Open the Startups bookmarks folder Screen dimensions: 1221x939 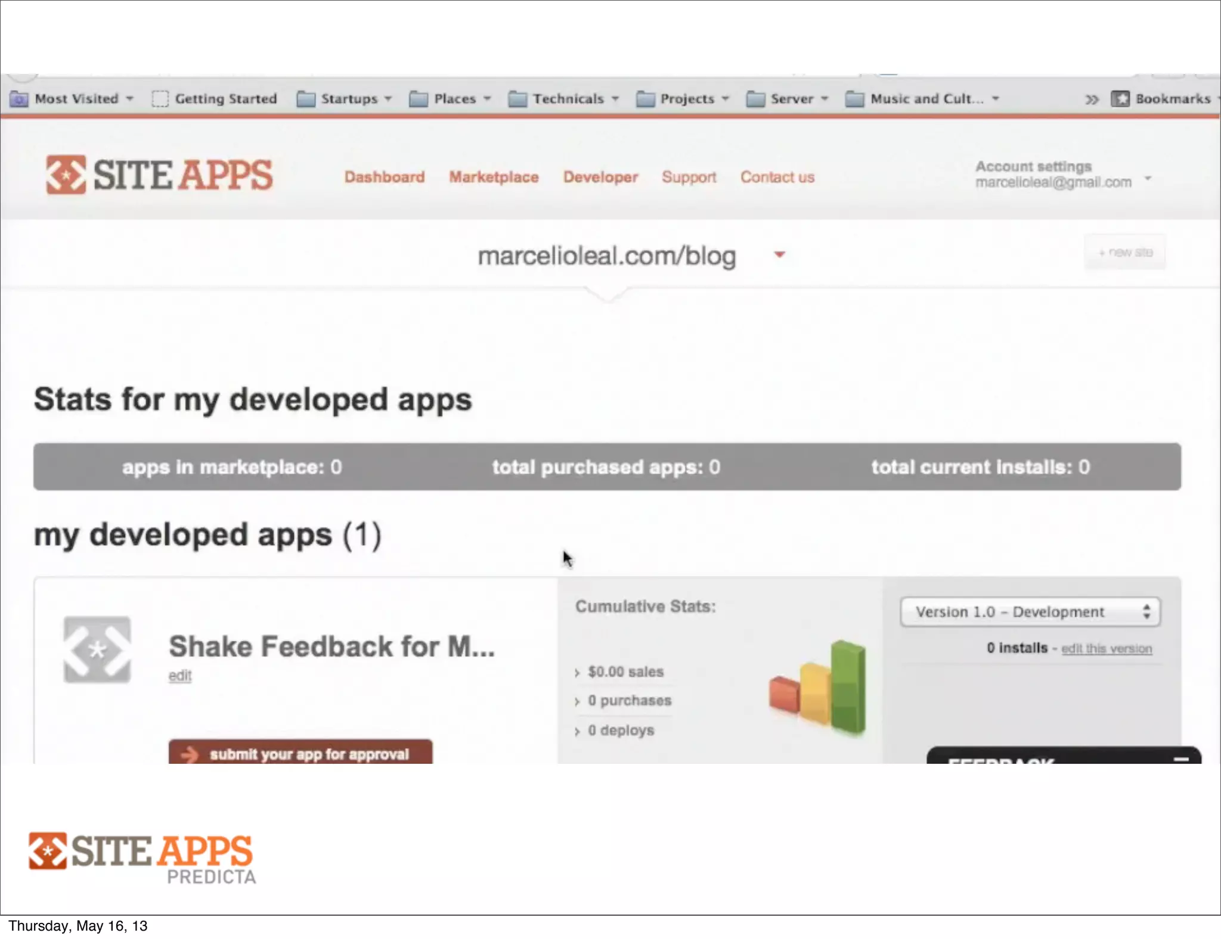point(344,99)
